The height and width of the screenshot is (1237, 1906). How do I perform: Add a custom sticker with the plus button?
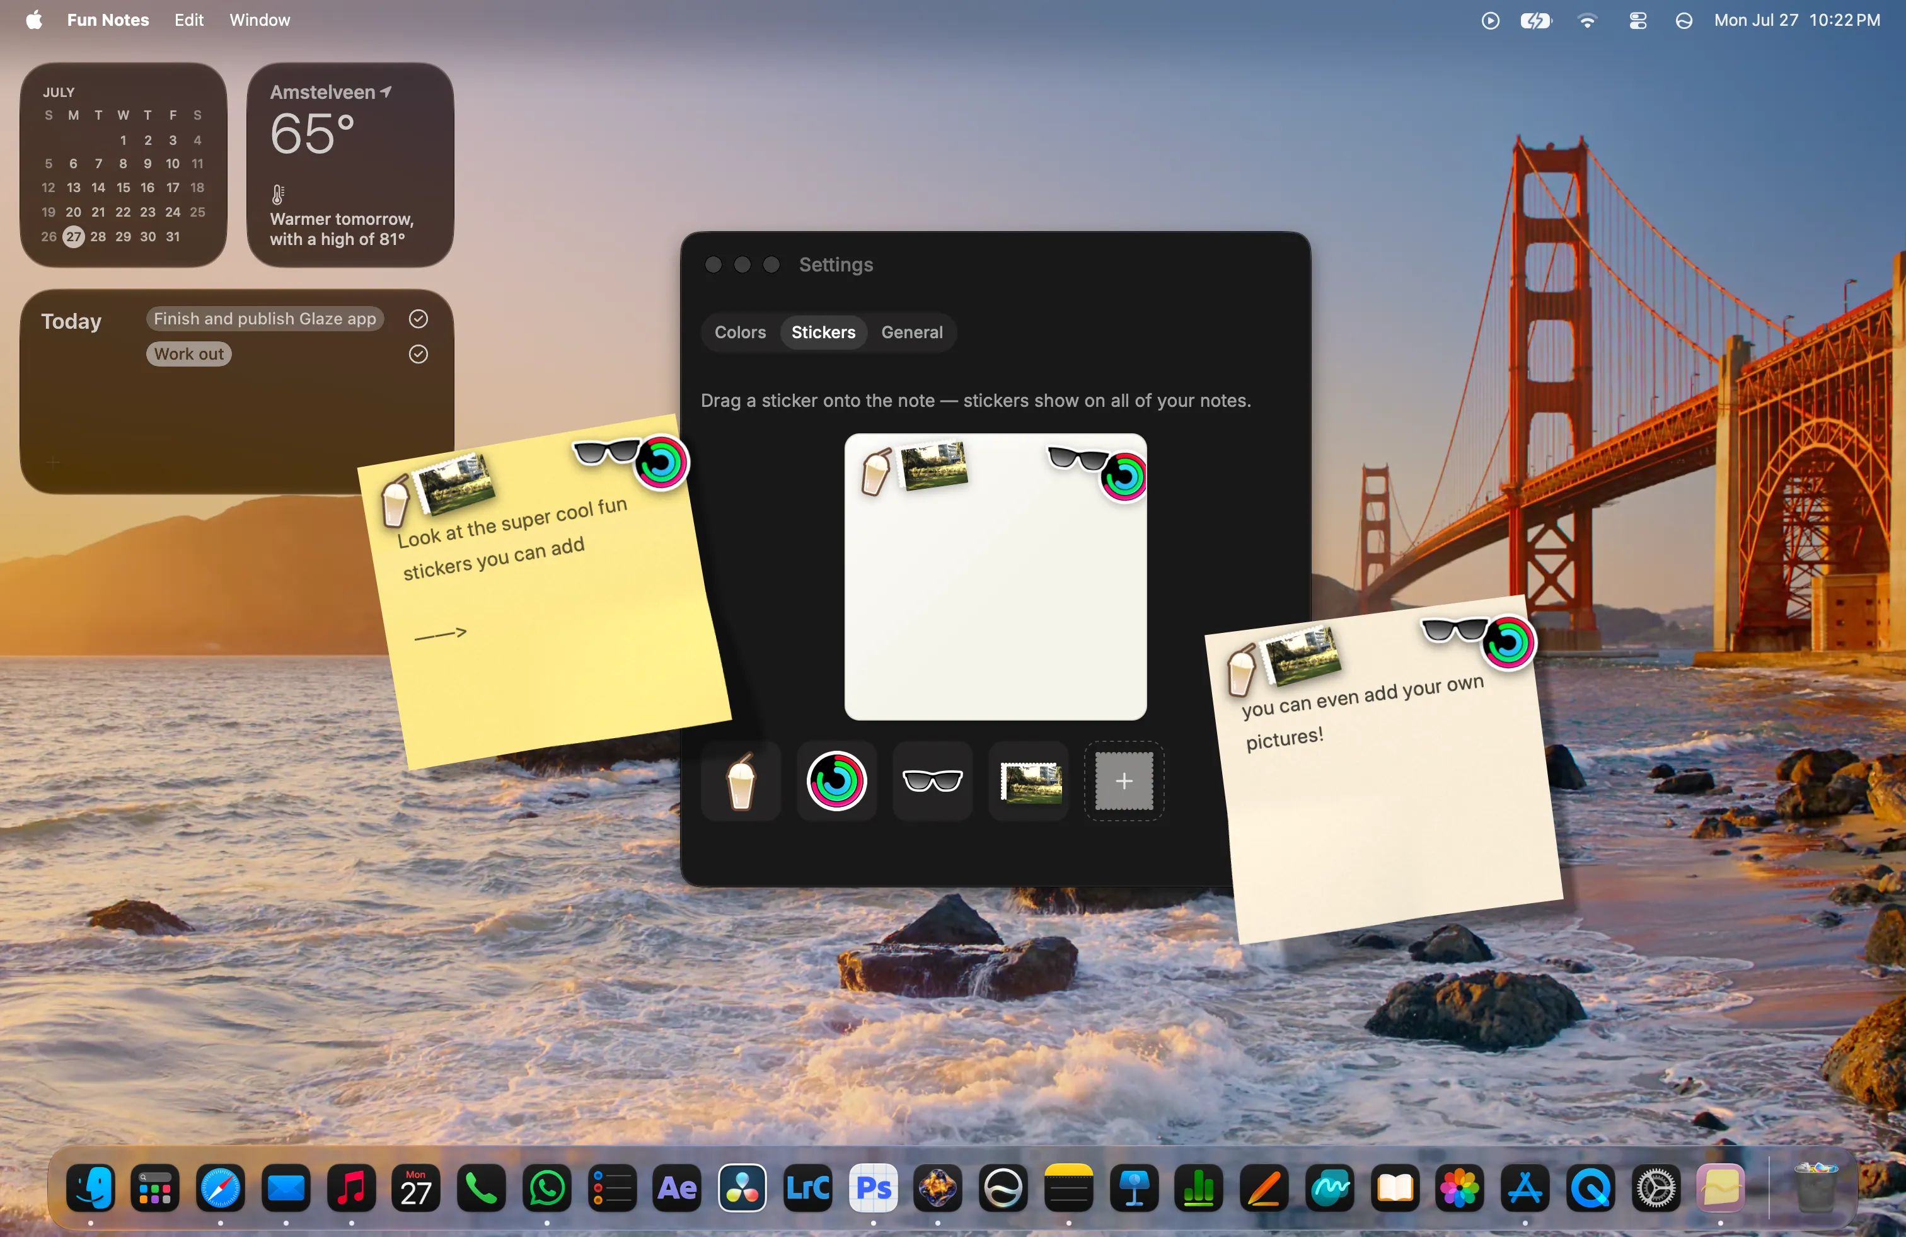(1124, 781)
